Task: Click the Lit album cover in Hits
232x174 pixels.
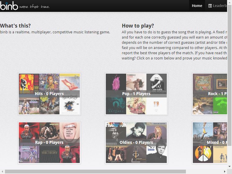Action: [70, 82]
